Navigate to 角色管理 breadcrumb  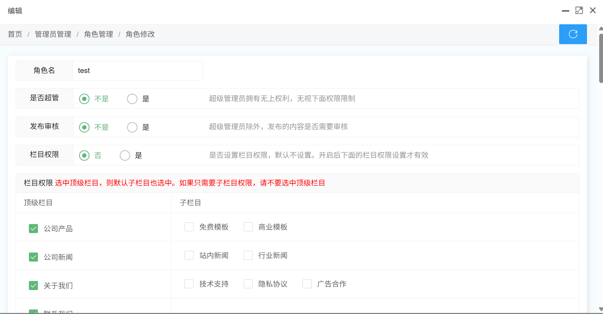click(x=99, y=34)
